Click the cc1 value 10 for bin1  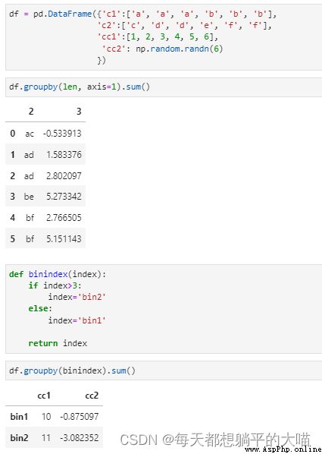pyautogui.click(x=46, y=417)
